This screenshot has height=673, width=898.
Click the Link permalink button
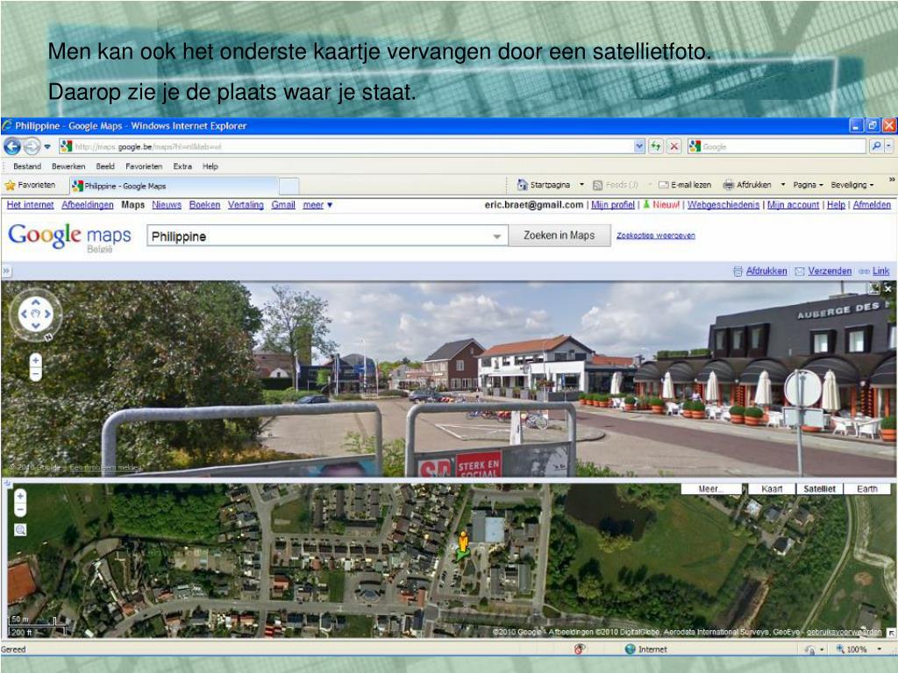click(880, 272)
